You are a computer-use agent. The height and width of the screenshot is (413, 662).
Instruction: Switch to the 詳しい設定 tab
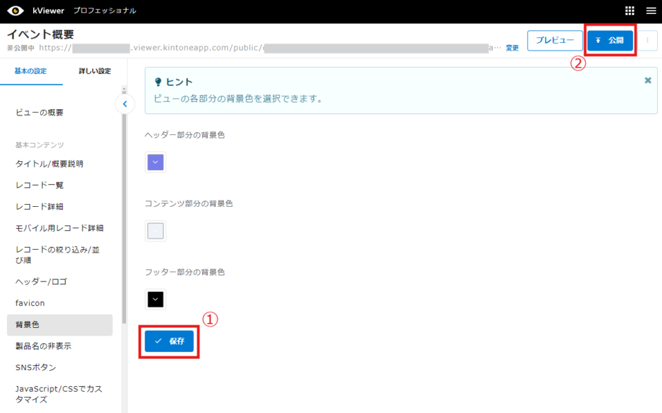click(94, 71)
